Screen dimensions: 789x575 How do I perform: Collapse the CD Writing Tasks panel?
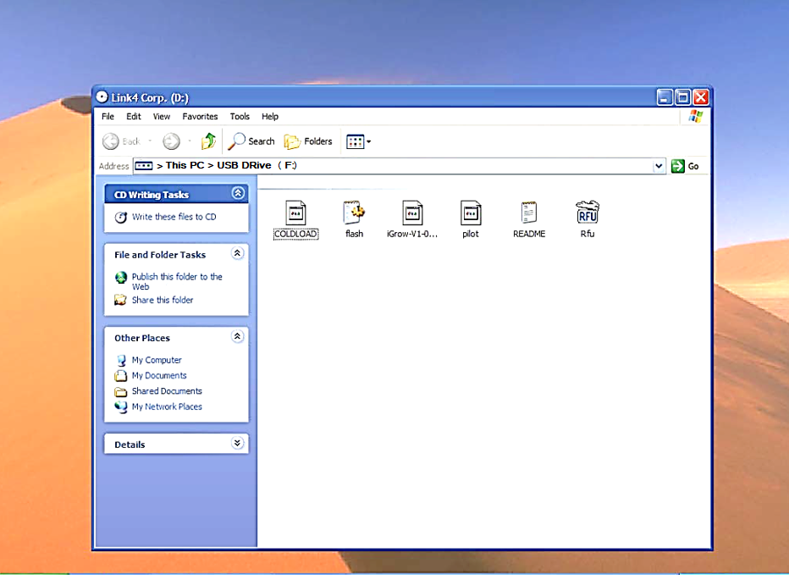pos(238,193)
